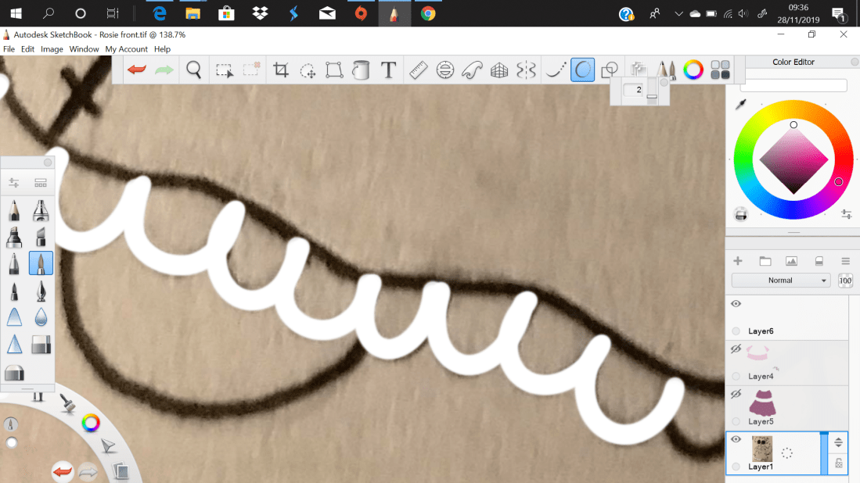Add a new layer with the plus button
Image resolution: width=860 pixels, height=483 pixels.
point(736,260)
